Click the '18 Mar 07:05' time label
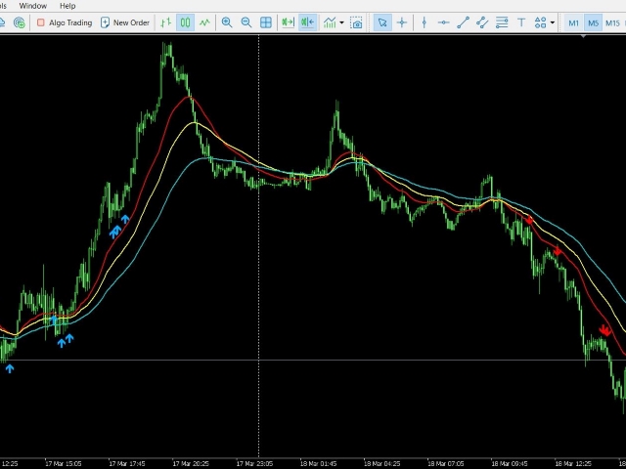 pyautogui.click(x=446, y=464)
